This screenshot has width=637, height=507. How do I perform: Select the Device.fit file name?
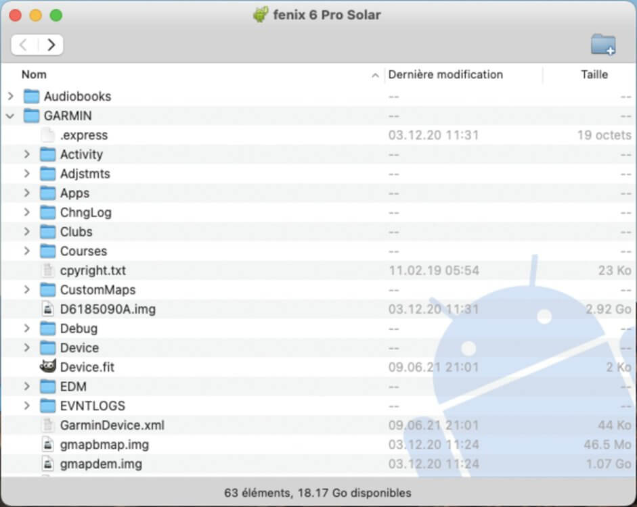coord(87,368)
